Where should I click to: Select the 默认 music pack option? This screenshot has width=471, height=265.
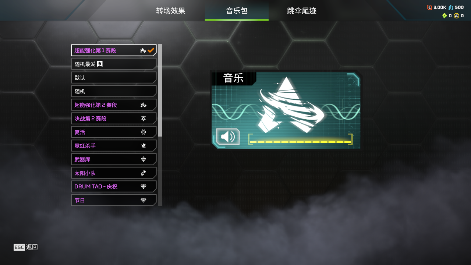(114, 78)
